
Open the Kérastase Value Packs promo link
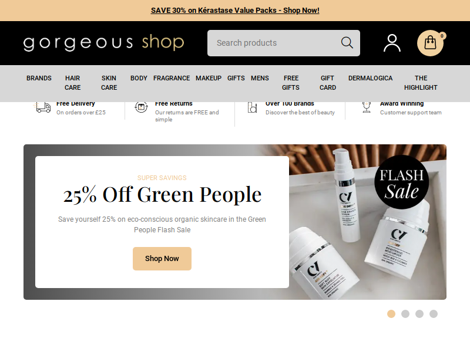pyautogui.click(x=235, y=11)
